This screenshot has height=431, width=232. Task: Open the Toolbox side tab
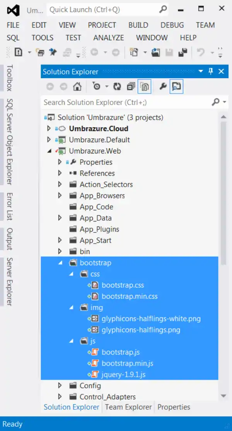pyautogui.click(x=9, y=78)
